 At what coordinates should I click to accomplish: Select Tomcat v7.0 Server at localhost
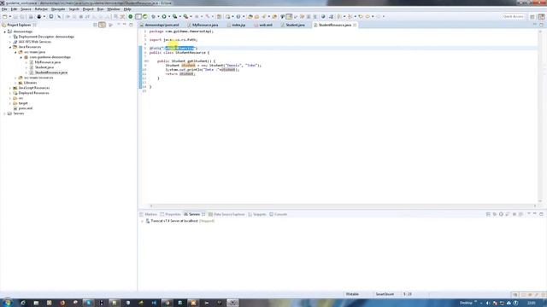[x=174, y=221]
